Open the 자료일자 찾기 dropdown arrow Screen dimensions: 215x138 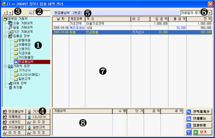coord(210,13)
